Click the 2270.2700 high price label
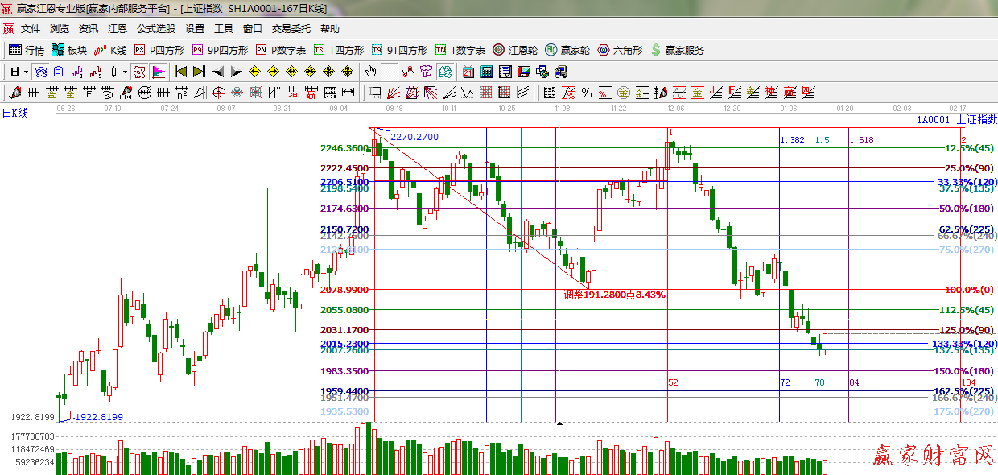 414,137
